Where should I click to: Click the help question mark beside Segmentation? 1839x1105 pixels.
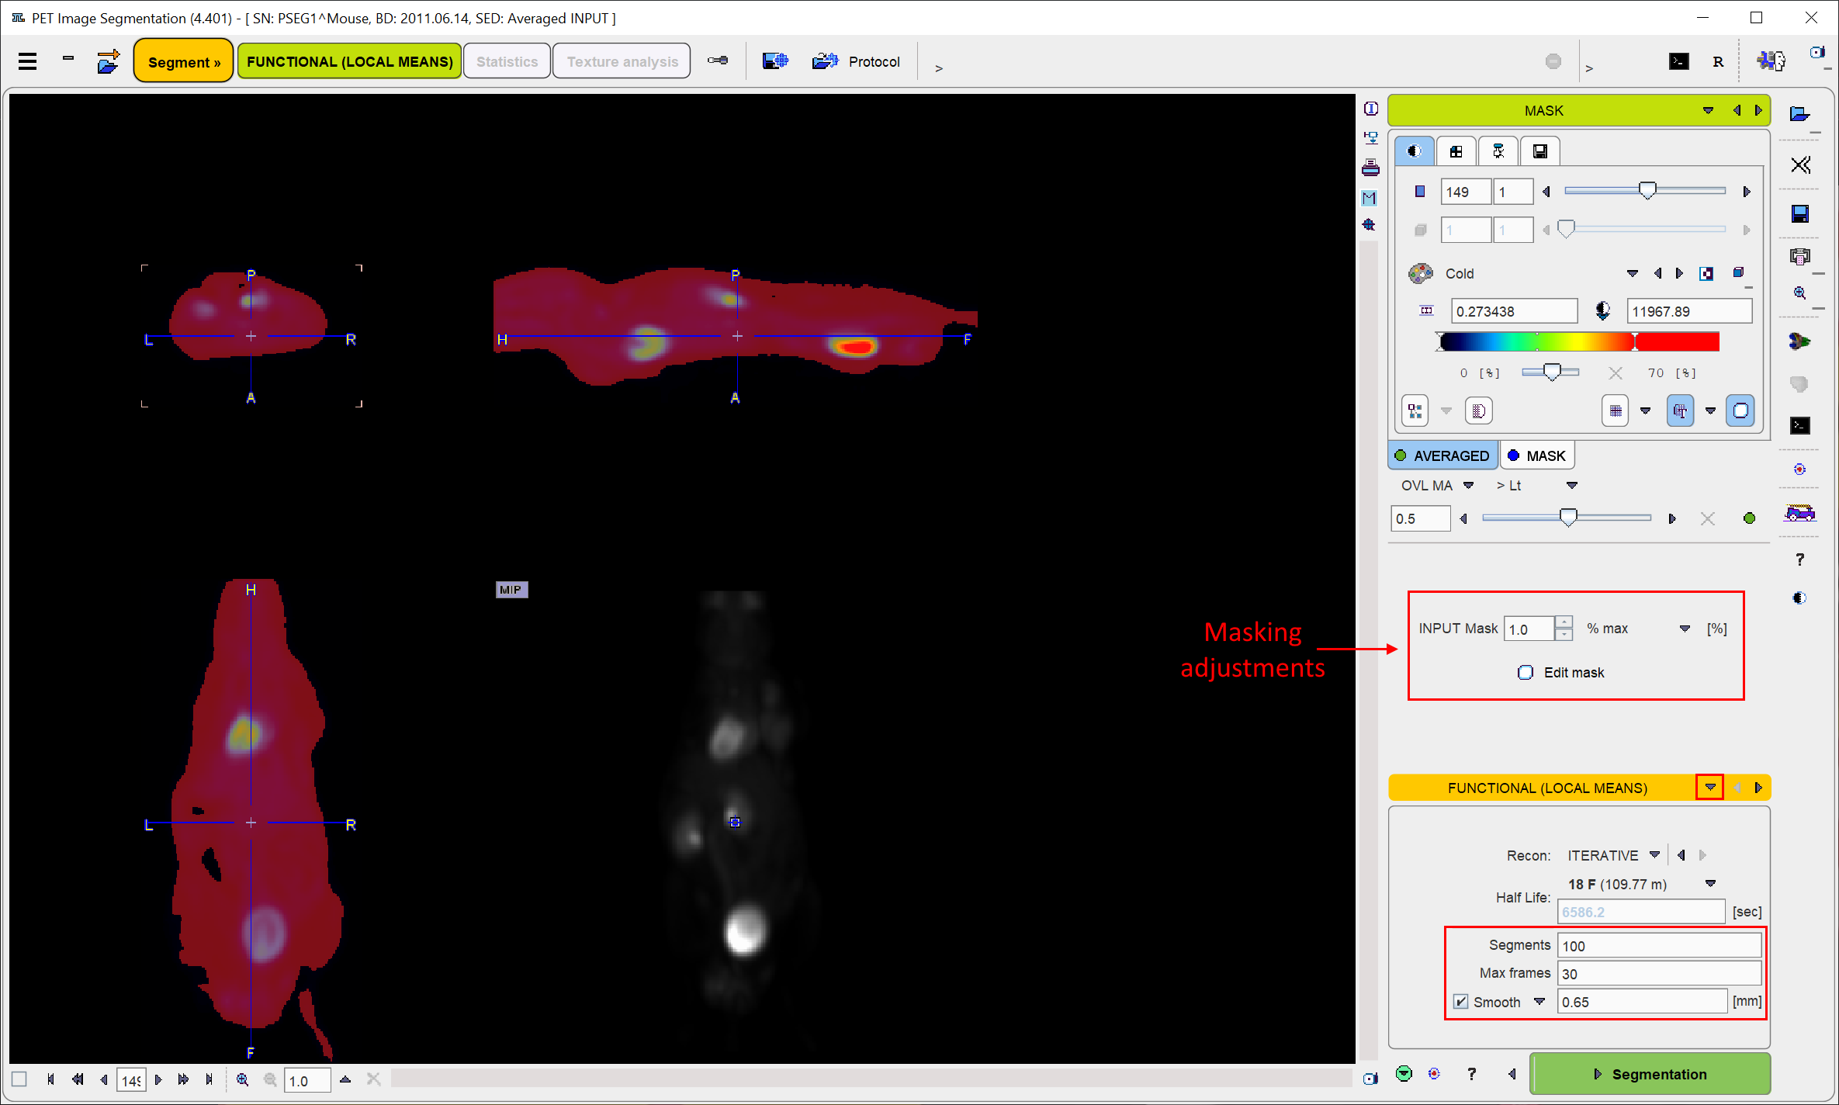(x=1471, y=1074)
